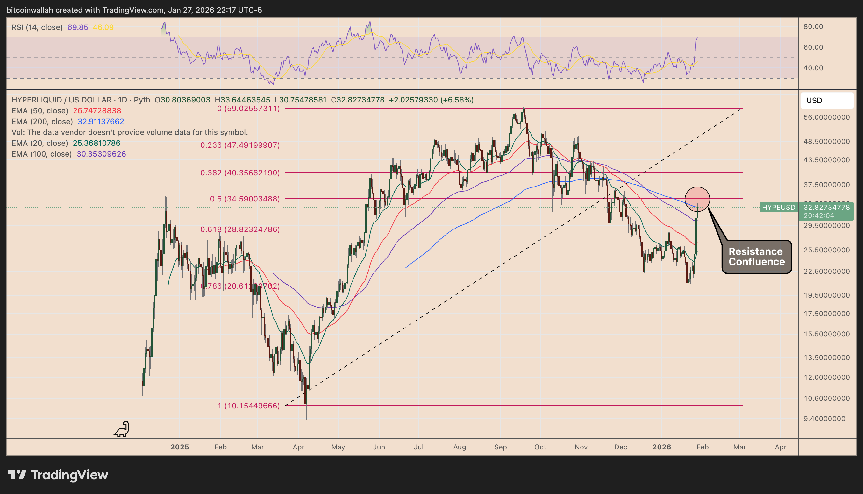Click the 1 (10.15449666) Fibonacci label
This screenshot has height=494, width=863.
[248, 406]
